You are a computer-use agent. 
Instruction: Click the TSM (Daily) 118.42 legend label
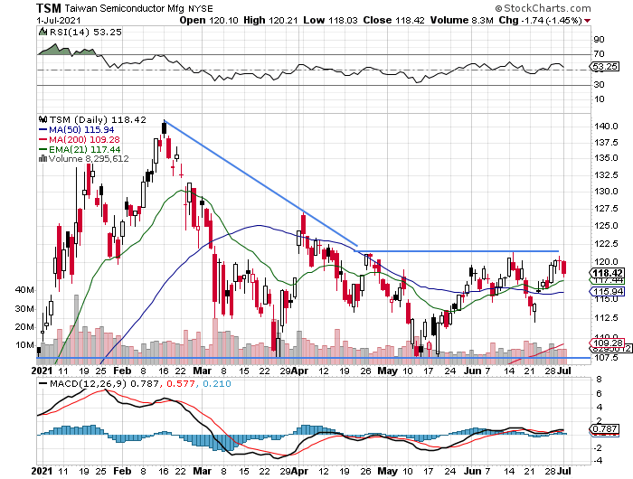(x=98, y=120)
